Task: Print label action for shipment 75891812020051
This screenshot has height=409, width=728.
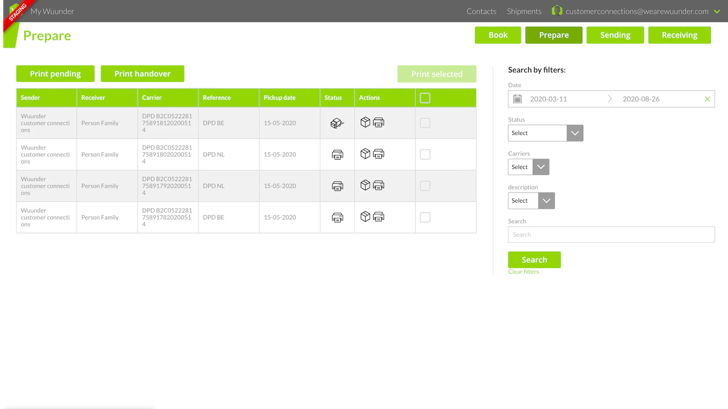Action: 379,122
